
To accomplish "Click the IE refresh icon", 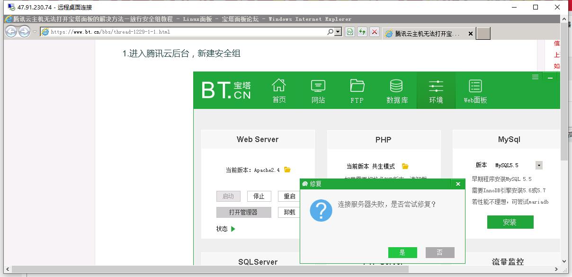I will point(362,32).
